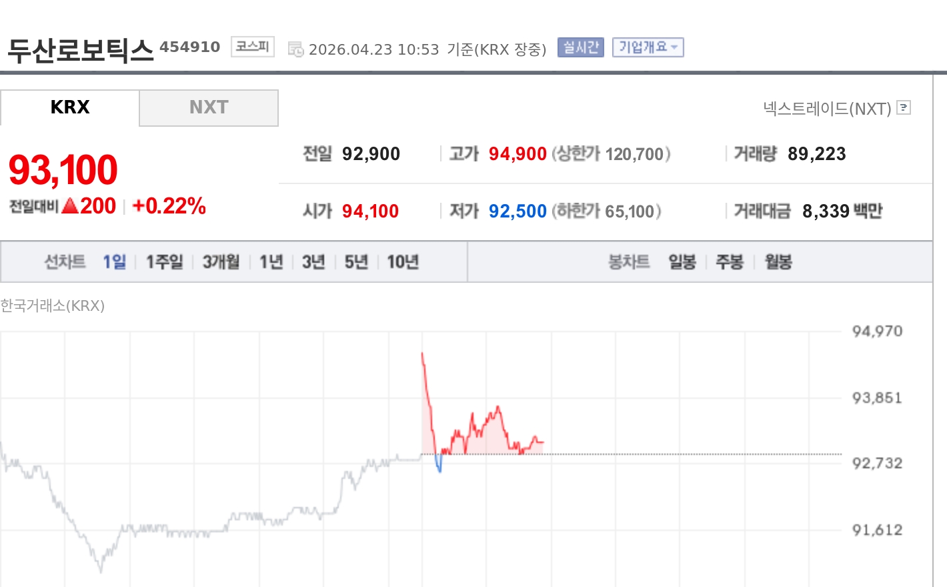The height and width of the screenshot is (587, 947).
Task: Select the 1일 line chart period
Action: 114,262
